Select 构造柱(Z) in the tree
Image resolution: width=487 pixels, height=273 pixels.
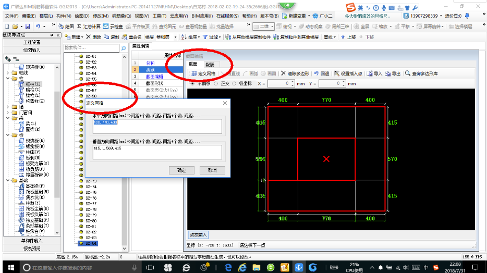35,101
